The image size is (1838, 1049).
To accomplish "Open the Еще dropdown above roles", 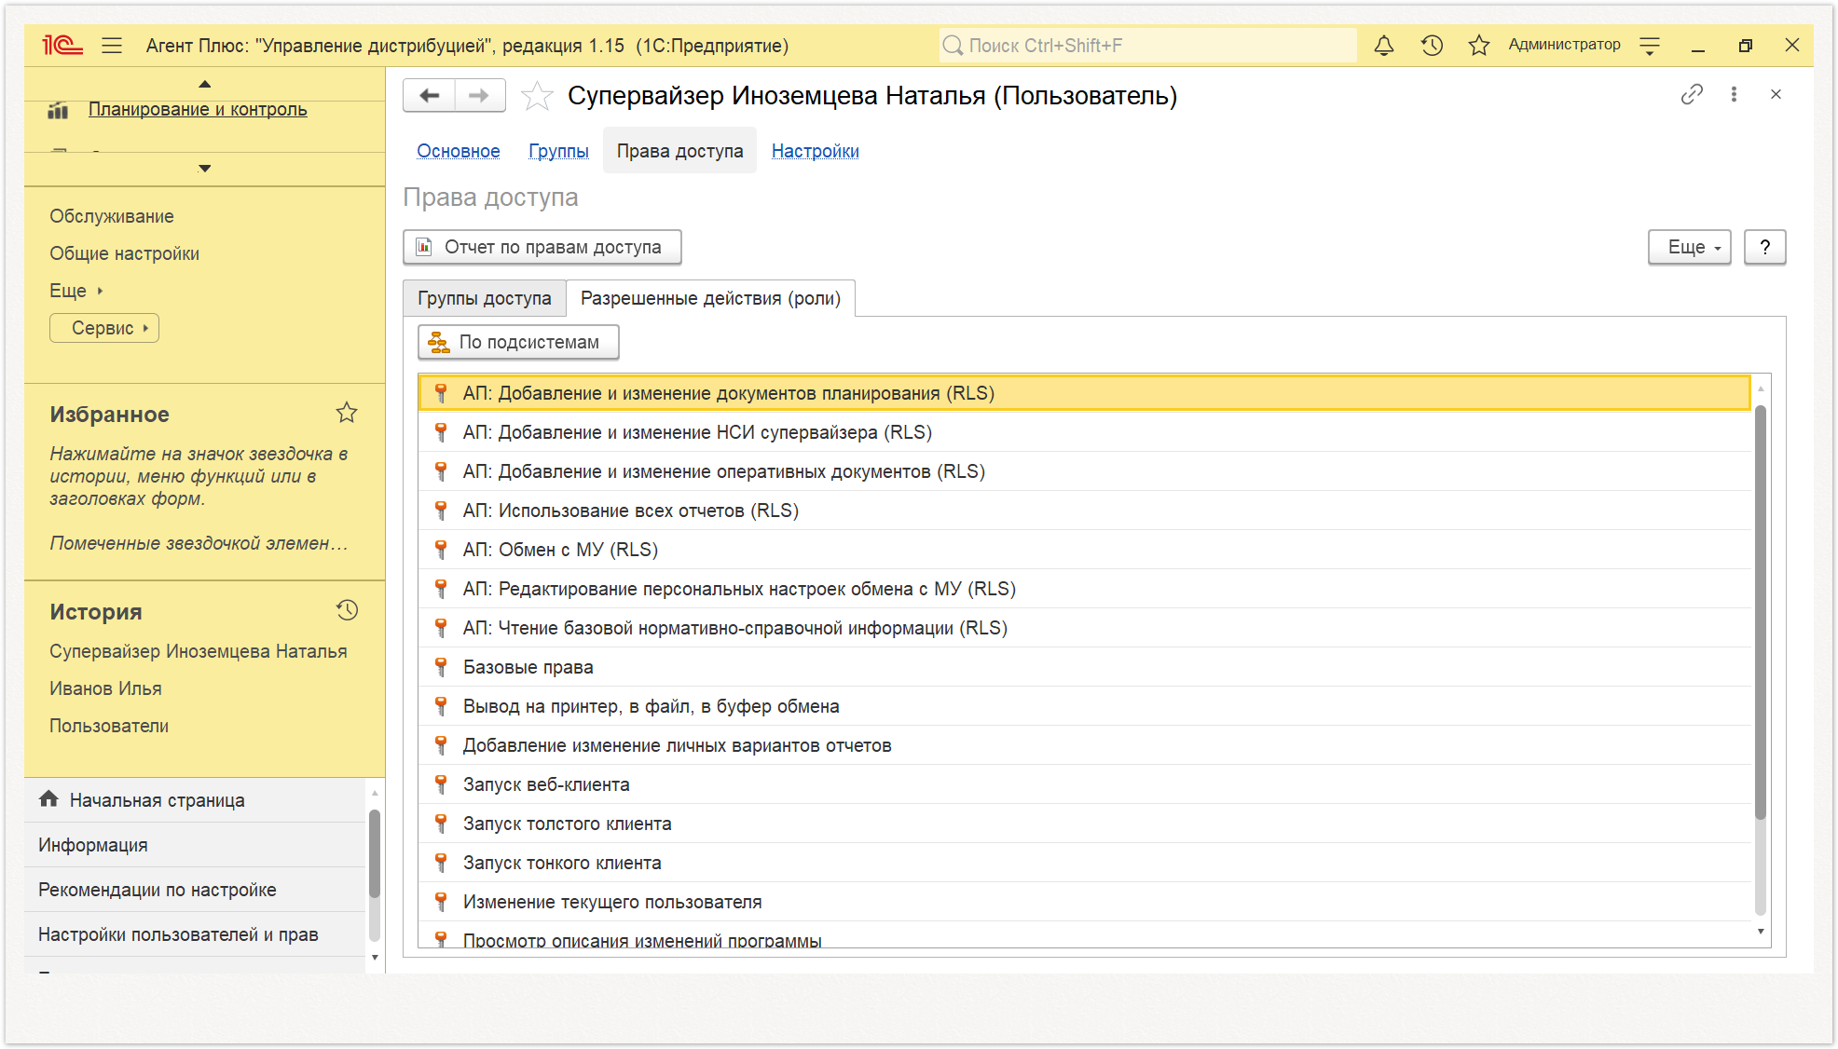I will click(1689, 247).
